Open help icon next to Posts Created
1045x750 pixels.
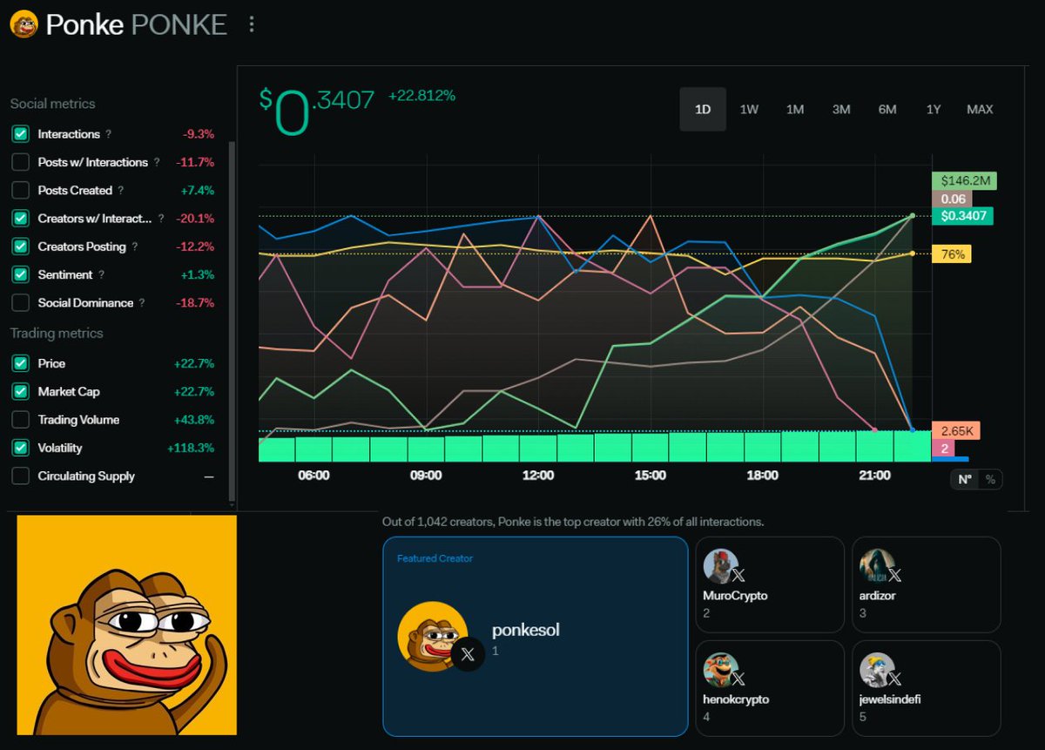(121, 190)
